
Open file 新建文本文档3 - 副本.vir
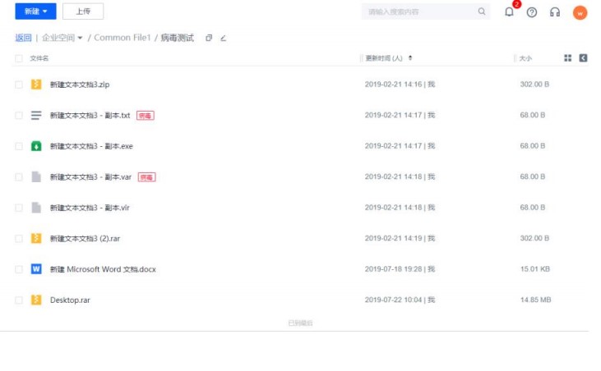(90, 208)
